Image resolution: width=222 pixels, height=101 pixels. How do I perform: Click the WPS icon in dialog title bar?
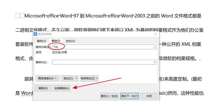[x=35, y=34]
